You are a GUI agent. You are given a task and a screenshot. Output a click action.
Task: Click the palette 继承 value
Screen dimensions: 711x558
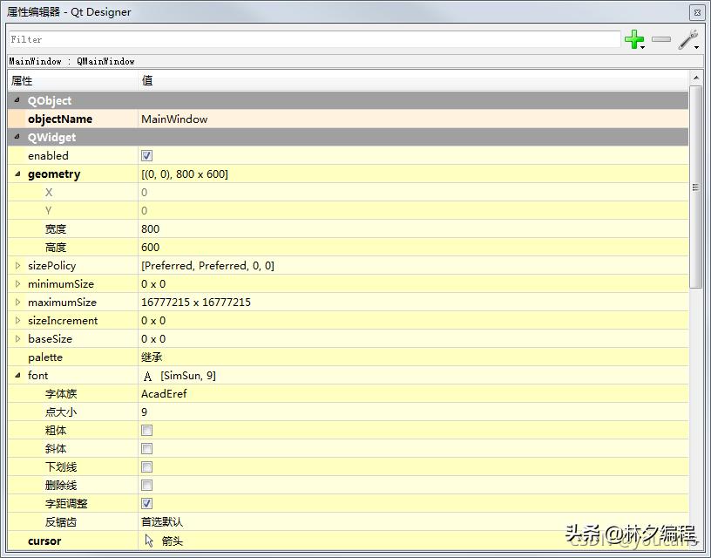click(152, 357)
